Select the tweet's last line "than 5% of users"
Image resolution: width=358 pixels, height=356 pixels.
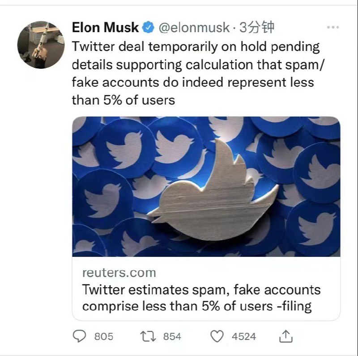123,100
